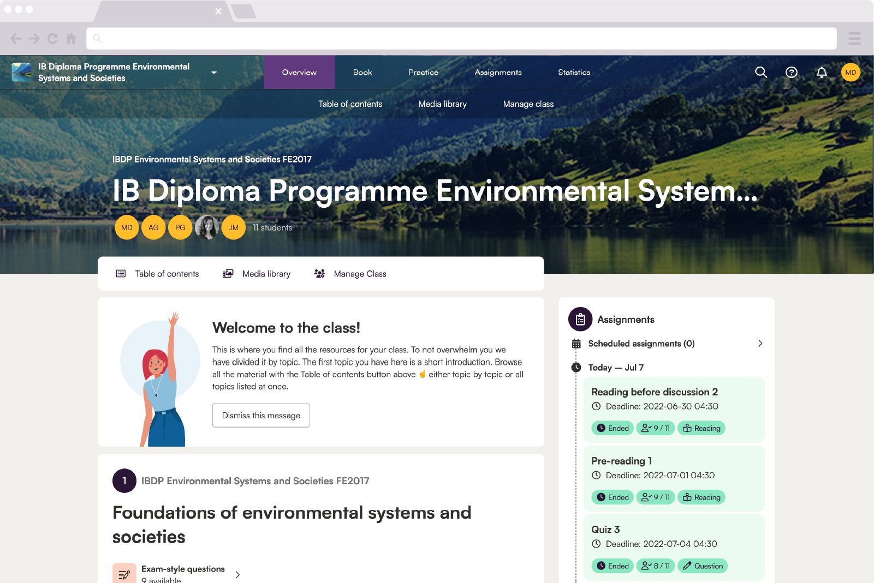This screenshot has width=874, height=583.
Task: Open the 11 students list
Action: pos(272,227)
